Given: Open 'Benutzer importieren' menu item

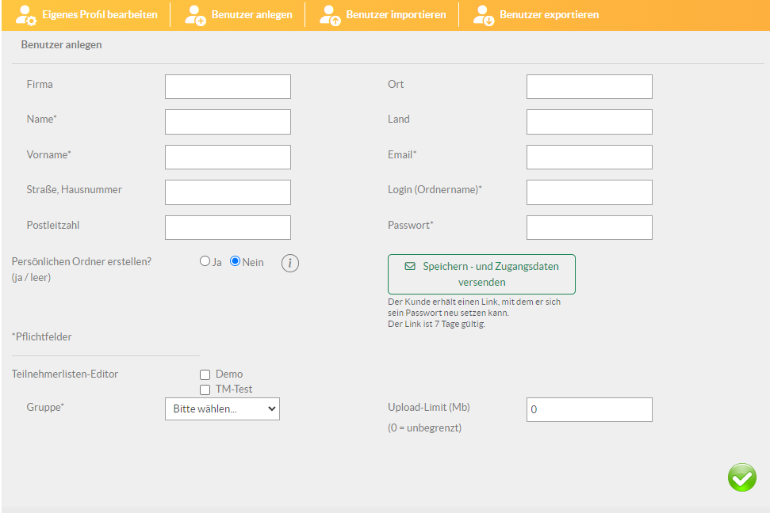Looking at the screenshot, I should tap(396, 15).
